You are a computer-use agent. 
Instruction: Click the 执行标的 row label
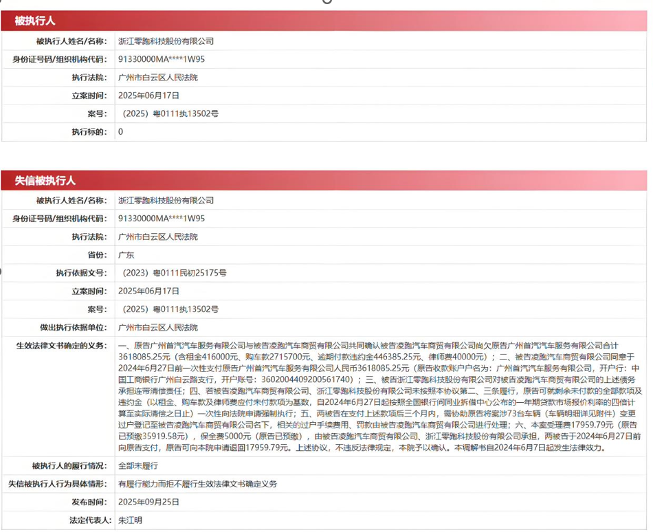tap(89, 131)
